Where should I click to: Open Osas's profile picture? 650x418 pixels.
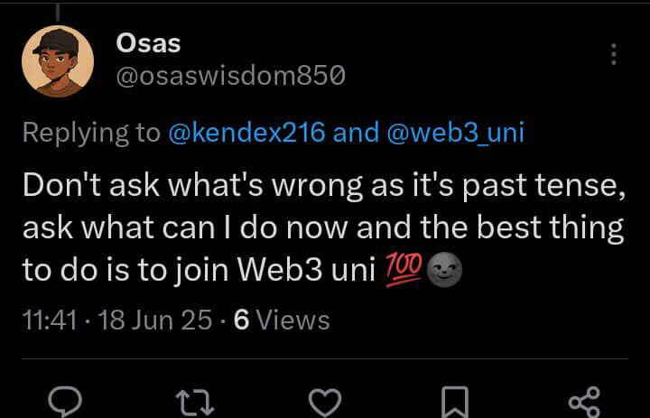click(58, 60)
